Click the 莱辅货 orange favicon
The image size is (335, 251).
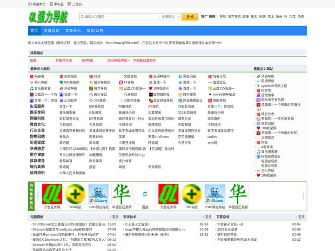258,119
